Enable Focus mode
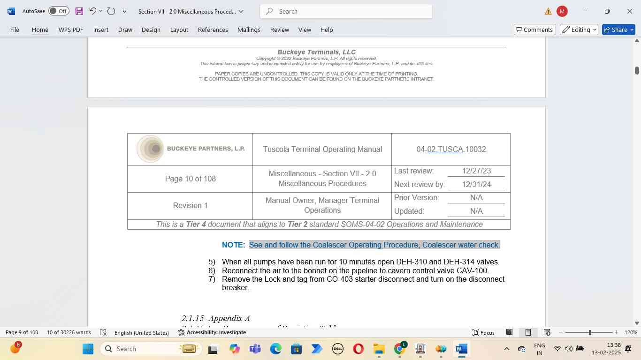Image resolution: width=641 pixels, height=360 pixels. tap(483, 332)
